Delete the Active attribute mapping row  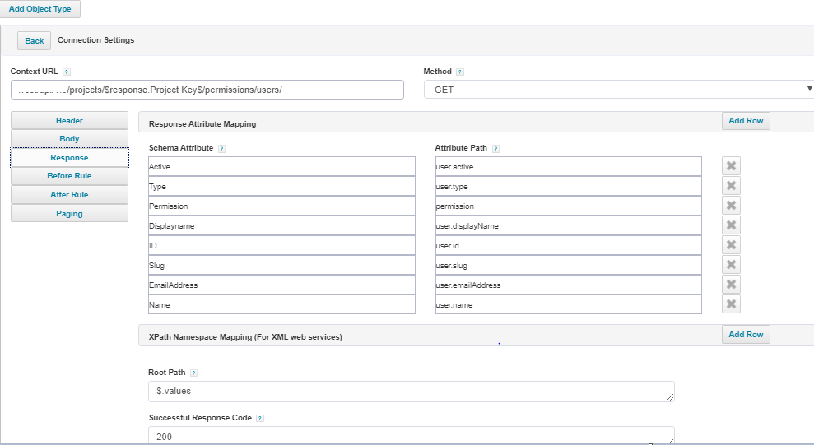pos(731,166)
